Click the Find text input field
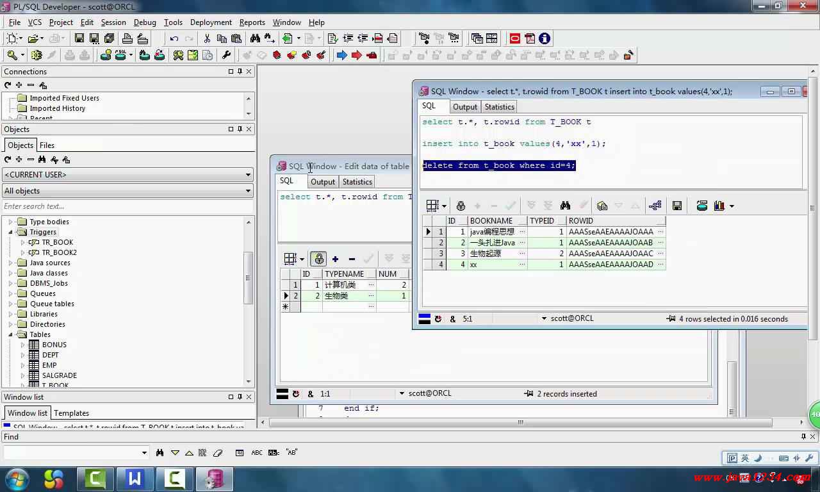820x492 pixels. click(71, 453)
